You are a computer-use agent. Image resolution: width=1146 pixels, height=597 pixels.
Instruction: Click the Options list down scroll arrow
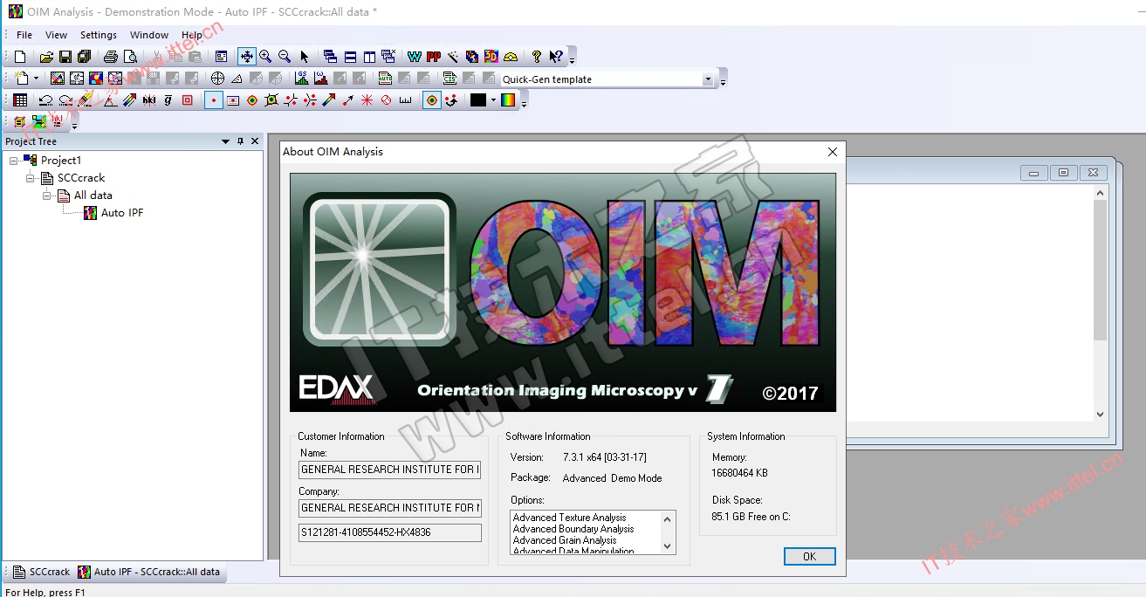[669, 546]
